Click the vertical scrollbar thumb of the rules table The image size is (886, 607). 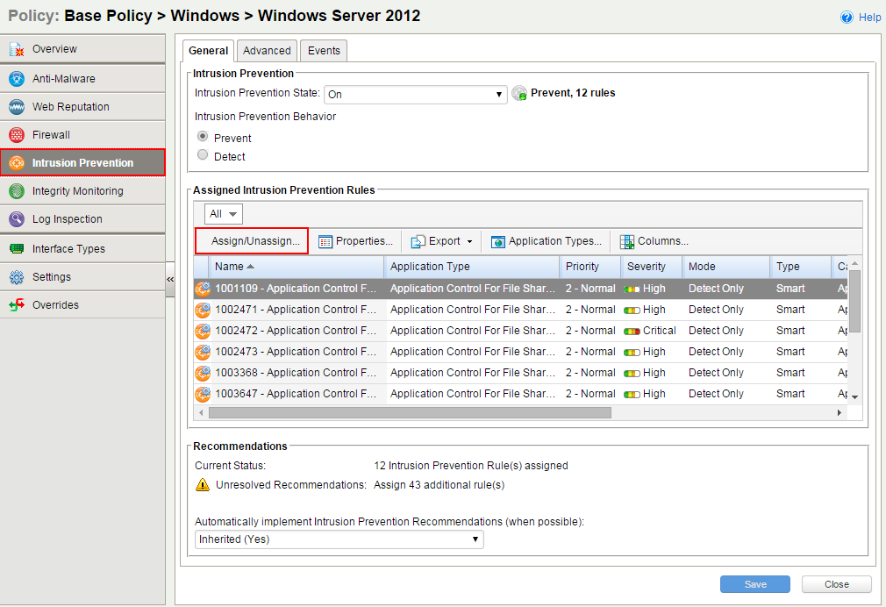point(855,301)
